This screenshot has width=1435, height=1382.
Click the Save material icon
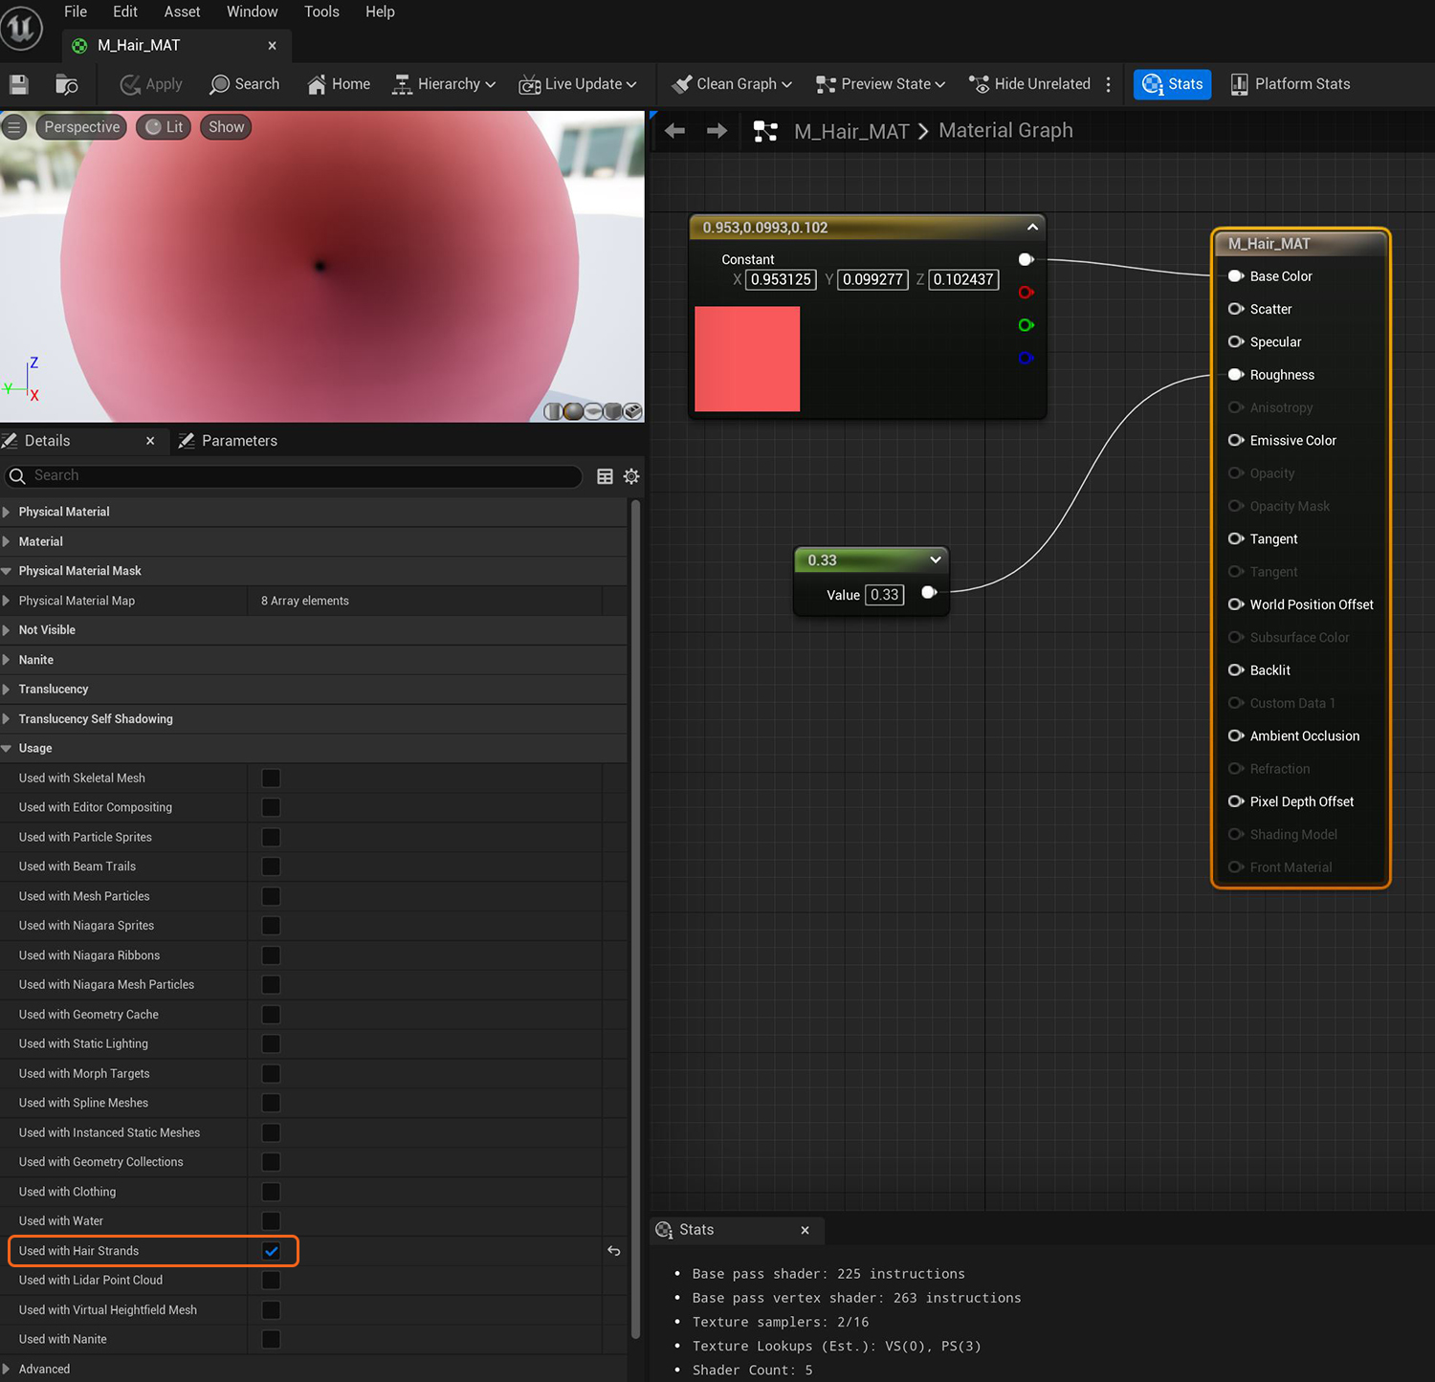18,84
